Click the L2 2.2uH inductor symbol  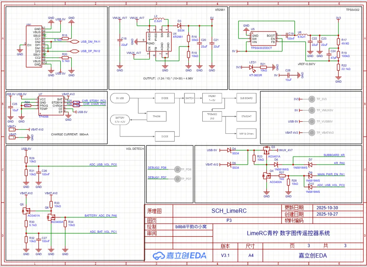pos(159,19)
